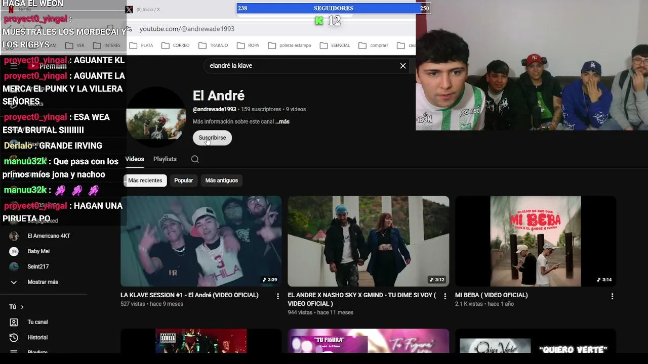Click the Historial clock icon

[x=14, y=337]
